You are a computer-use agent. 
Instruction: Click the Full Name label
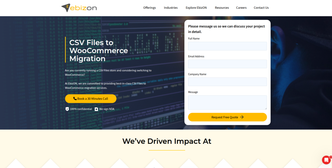pos(194,39)
